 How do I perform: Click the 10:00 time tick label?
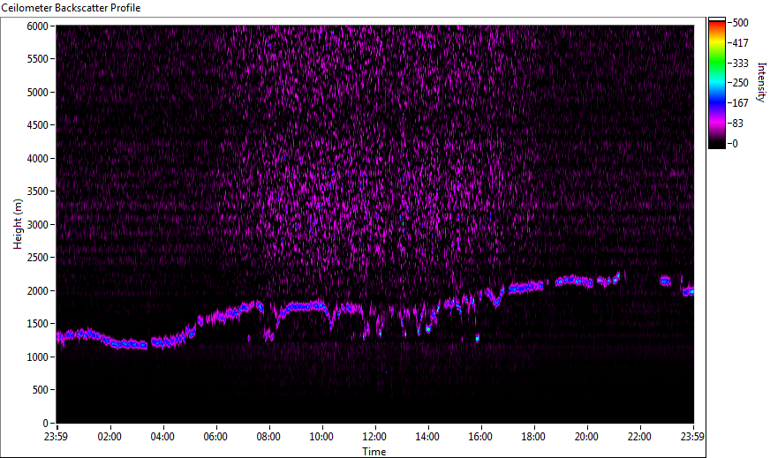coord(321,437)
